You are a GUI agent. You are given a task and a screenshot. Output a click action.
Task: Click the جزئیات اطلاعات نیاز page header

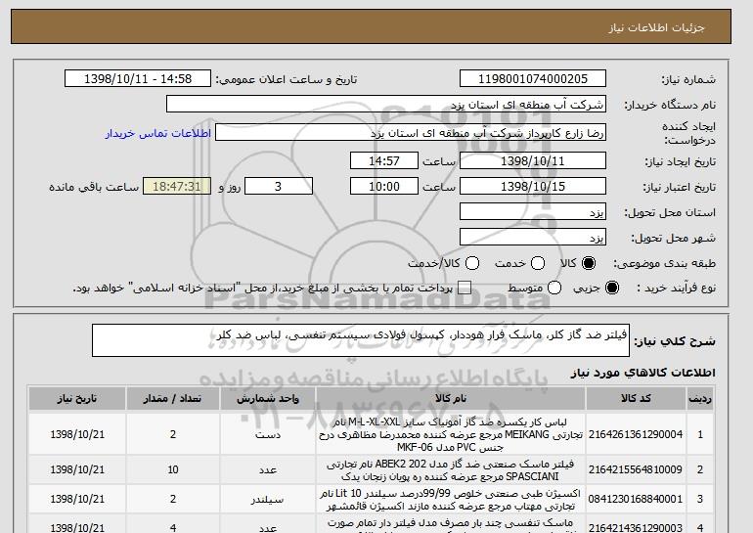tap(656, 27)
